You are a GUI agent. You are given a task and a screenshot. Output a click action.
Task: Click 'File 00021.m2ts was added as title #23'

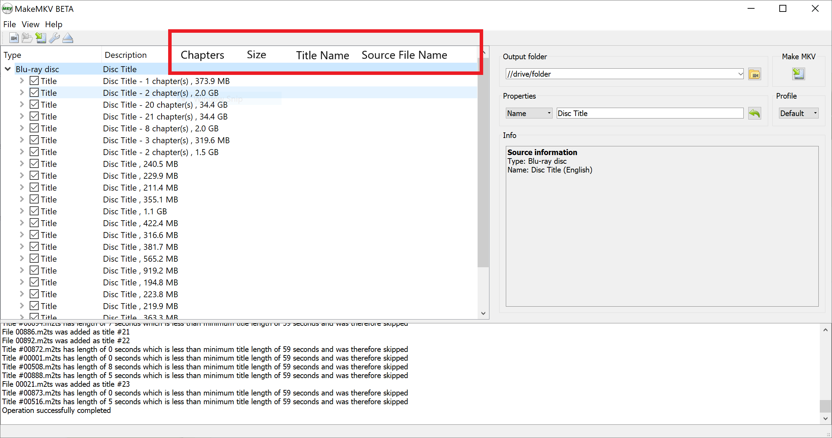(66, 384)
